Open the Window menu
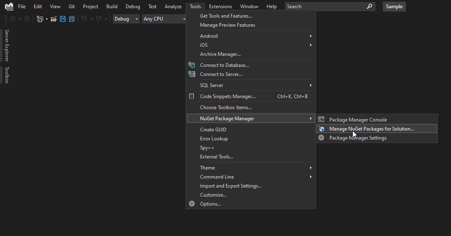 pyautogui.click(x=249, y=6)
